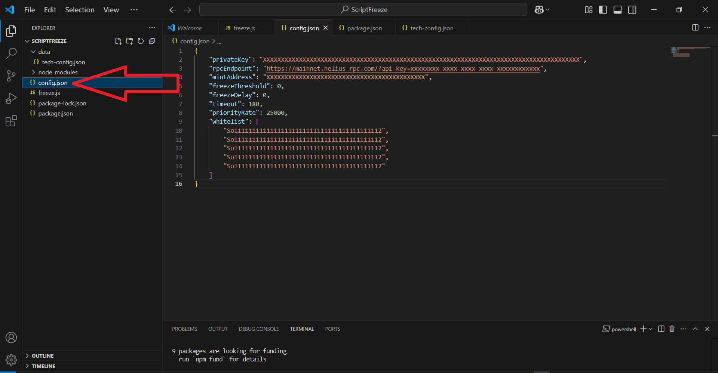
Task: Open freeze.js in the file tree
Action: [x=92, y=93]
